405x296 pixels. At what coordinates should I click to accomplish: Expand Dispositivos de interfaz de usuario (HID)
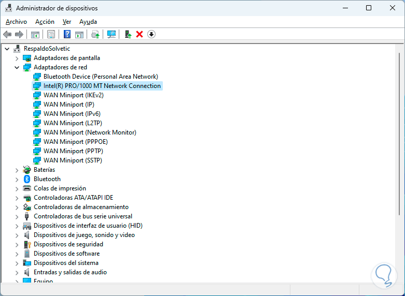pos(17,226)
